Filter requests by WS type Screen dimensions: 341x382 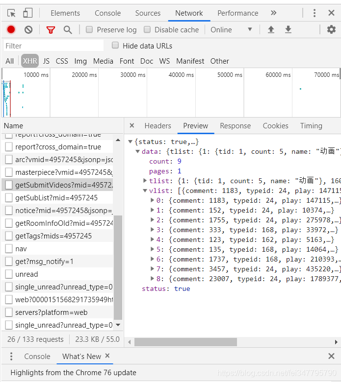pyautogui.click(x=164, y=61)
